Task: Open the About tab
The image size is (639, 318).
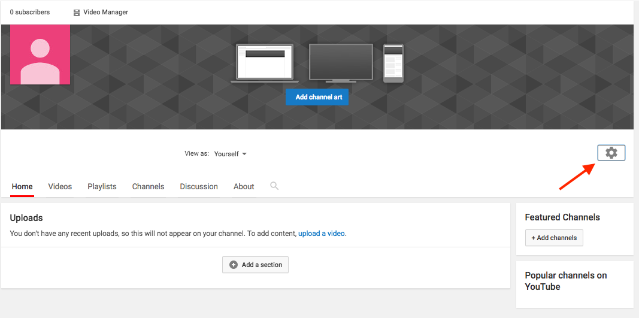Action: coord(244,187)
